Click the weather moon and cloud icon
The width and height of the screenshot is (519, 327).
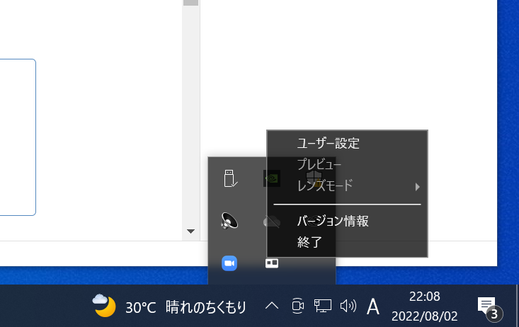tap(104, 305)
